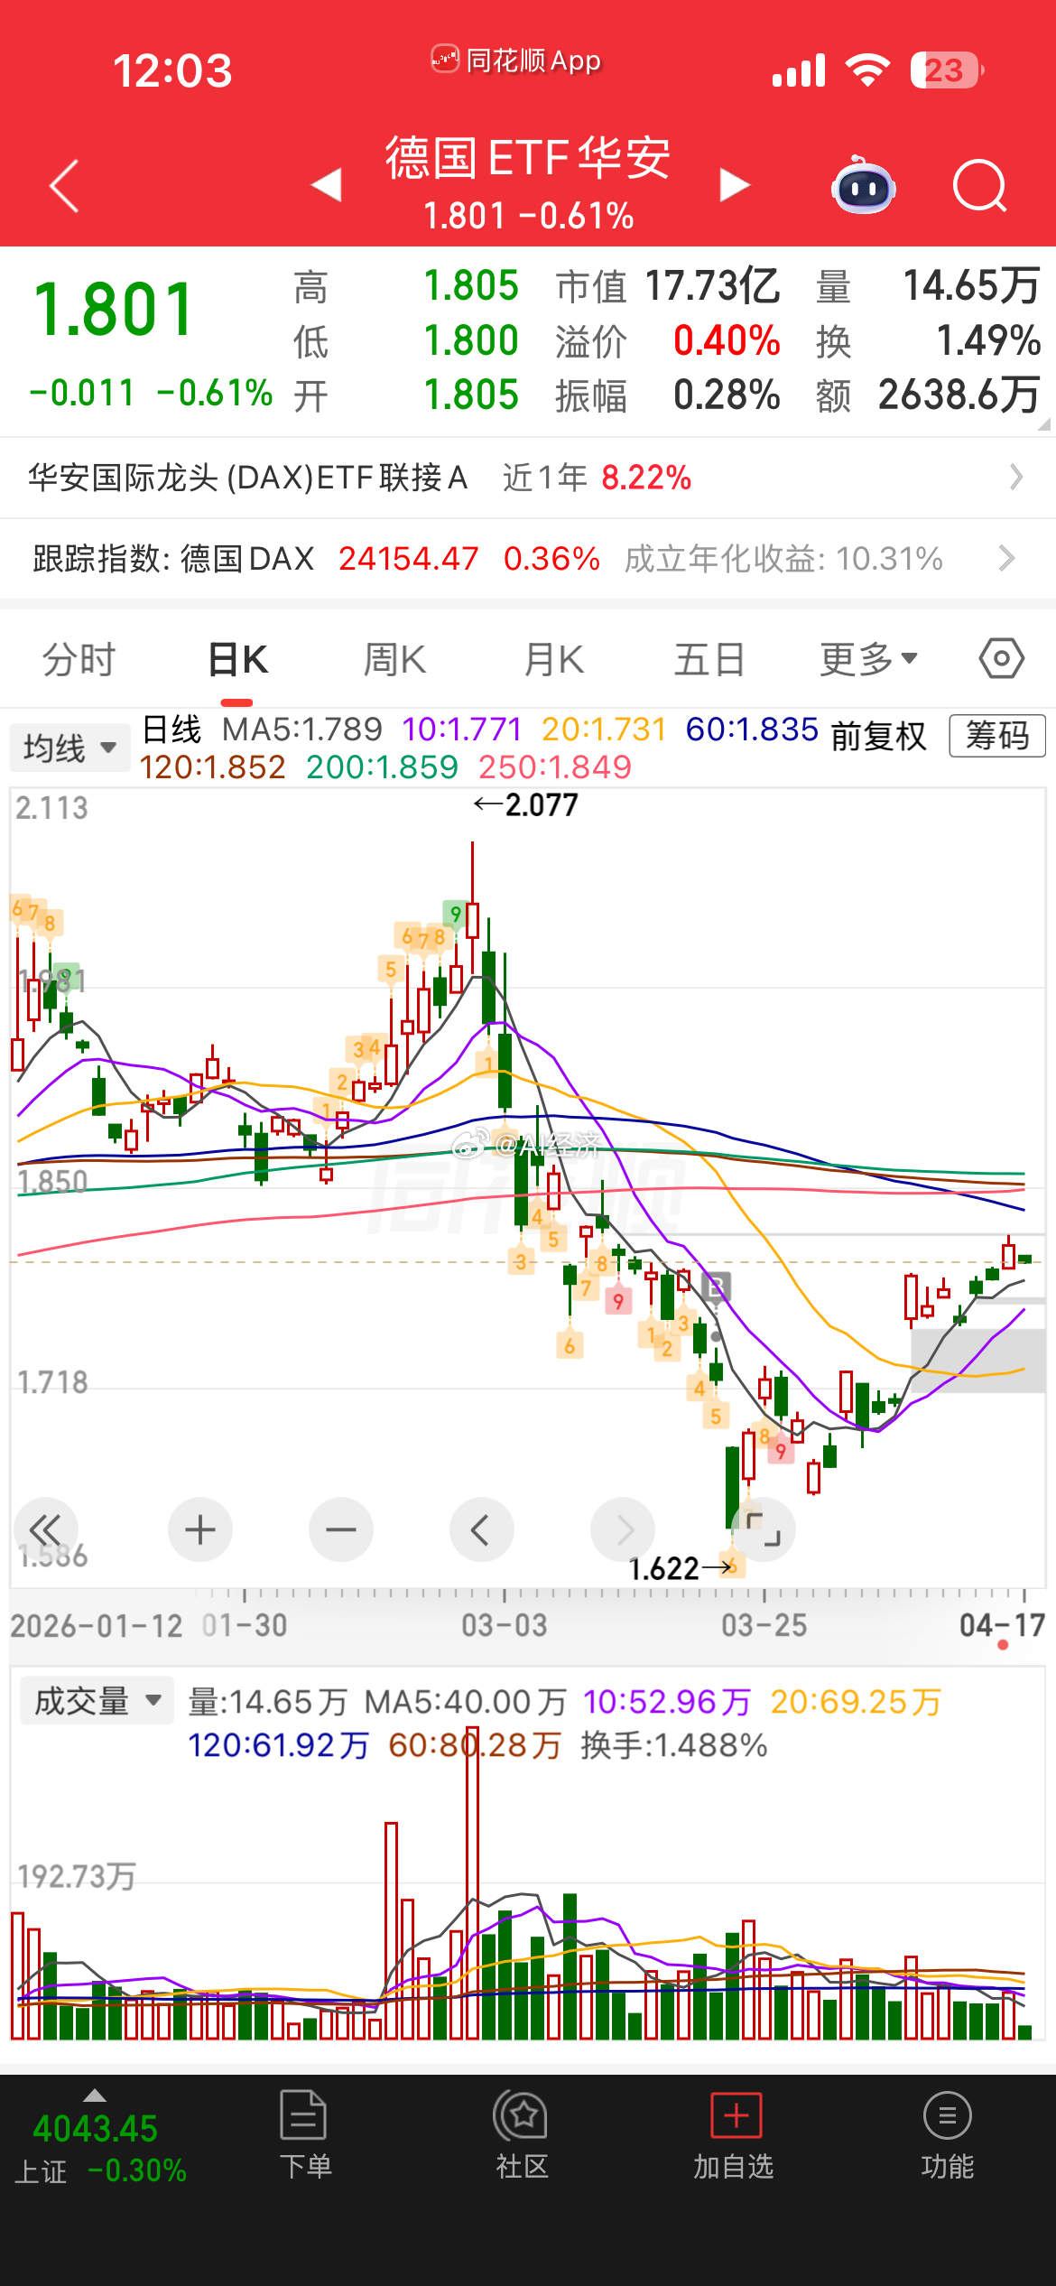
Task: Change the 前复权 adjustment mode
Action: (878, 736)
